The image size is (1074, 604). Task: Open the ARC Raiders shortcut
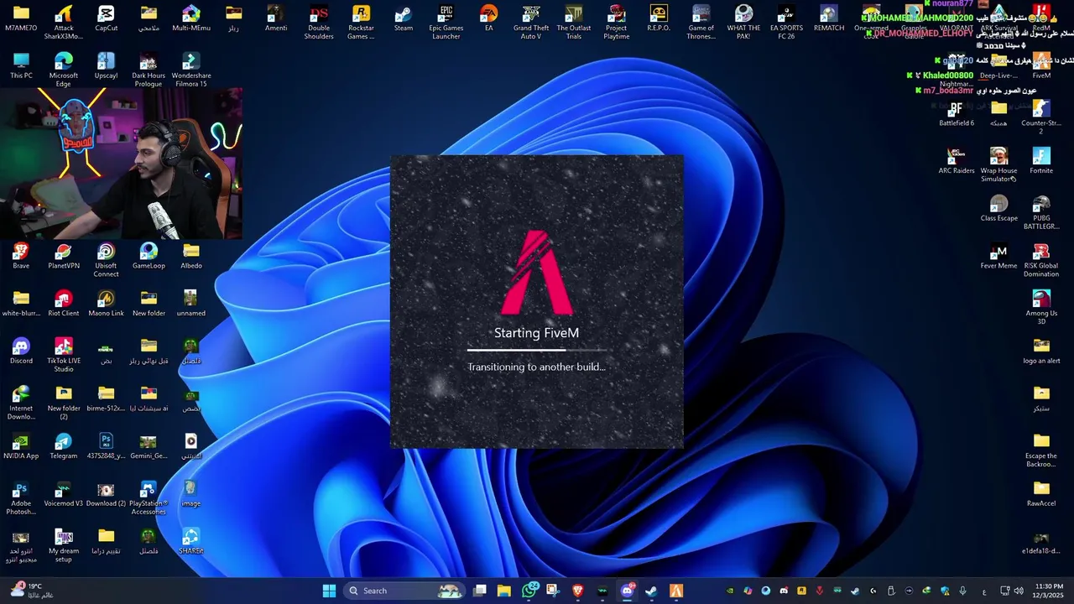[x=957, y=162]
